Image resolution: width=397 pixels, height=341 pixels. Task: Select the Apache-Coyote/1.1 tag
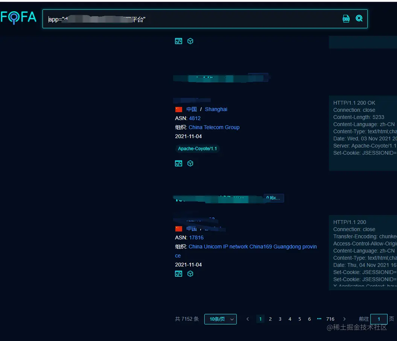(197, 149)
